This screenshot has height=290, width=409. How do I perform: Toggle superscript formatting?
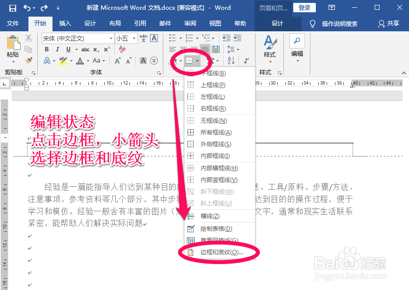(x=107, y=49)
